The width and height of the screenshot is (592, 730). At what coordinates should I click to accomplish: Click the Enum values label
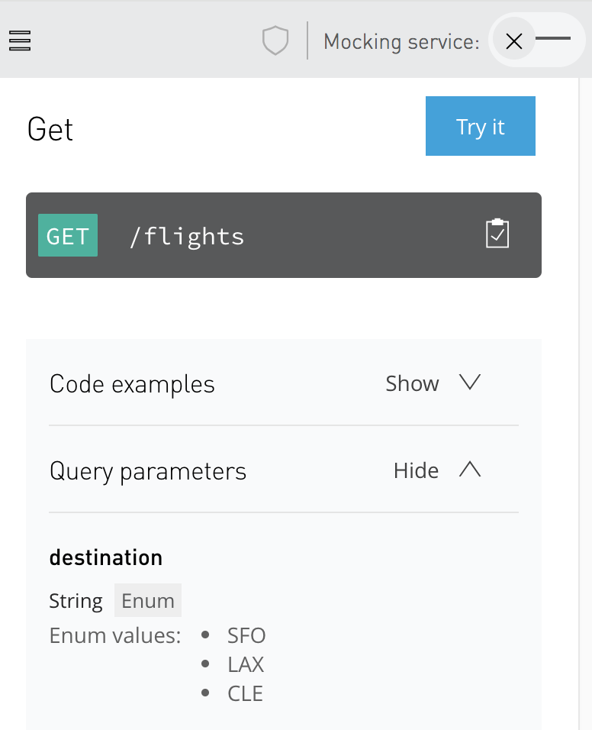(115, 635)
